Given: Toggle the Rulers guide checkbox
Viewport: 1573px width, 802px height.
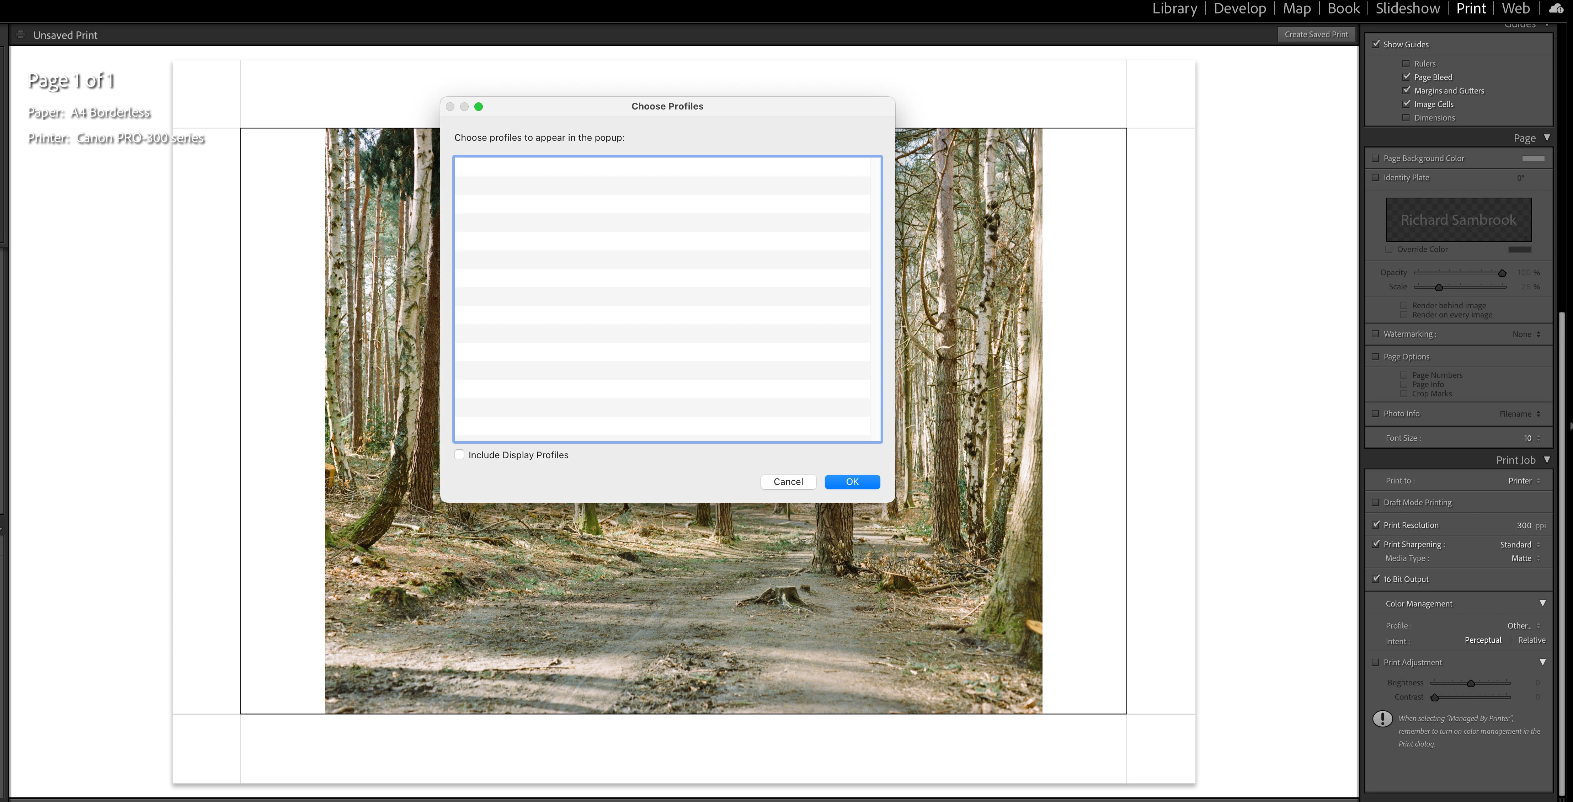Looking at the screenshot, I should pos(1406,64).
